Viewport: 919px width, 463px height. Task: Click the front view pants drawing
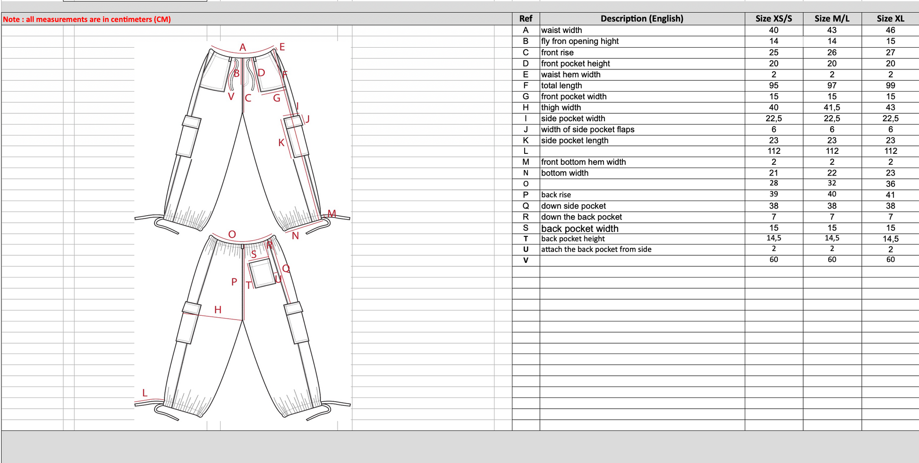tap(242, 137)
